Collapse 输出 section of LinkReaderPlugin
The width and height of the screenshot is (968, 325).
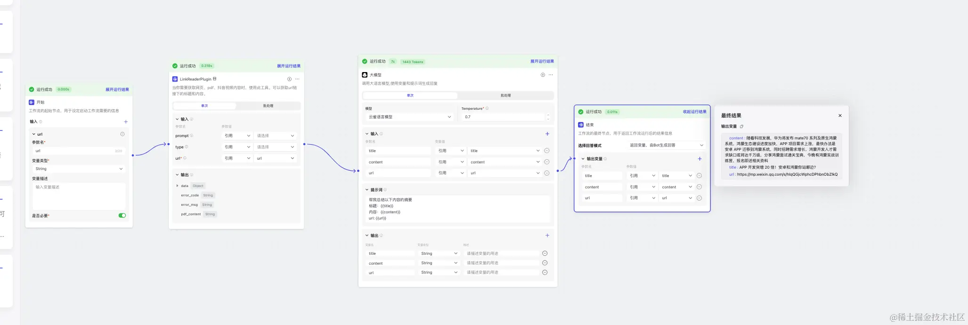(177, 175)
